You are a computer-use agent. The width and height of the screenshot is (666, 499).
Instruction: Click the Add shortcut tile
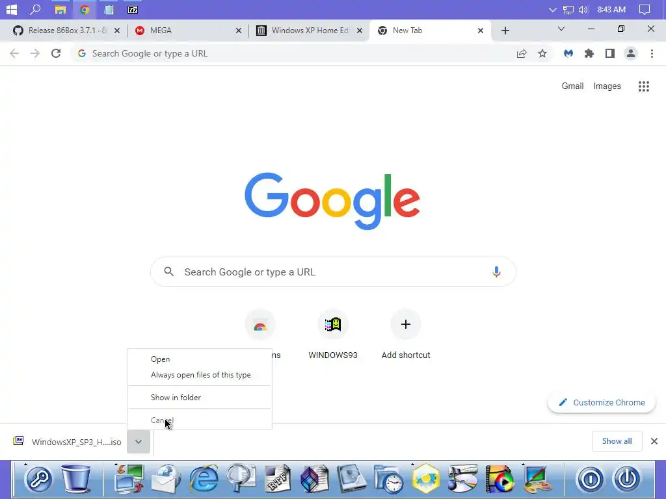click(406, 335)
